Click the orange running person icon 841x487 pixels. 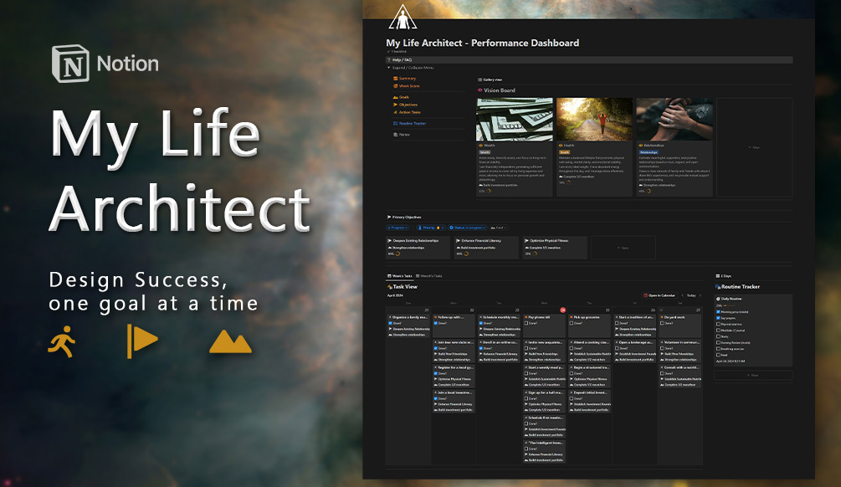point(62,341)
